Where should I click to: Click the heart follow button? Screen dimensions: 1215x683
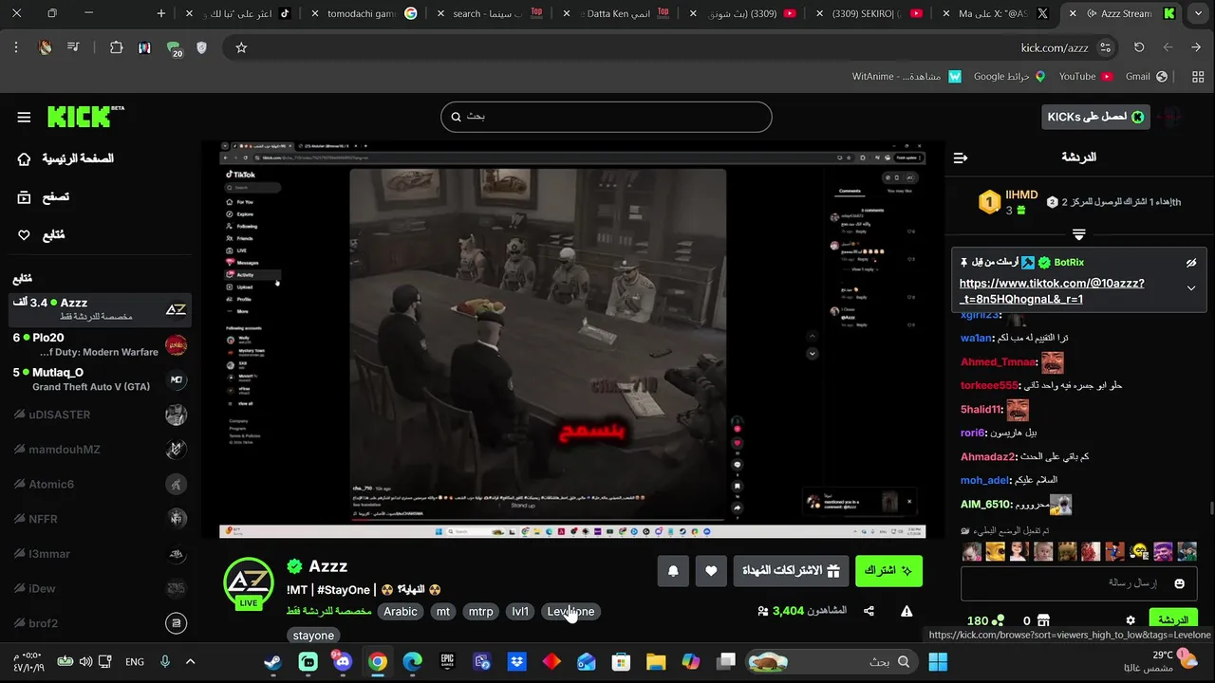tap(711, 571)
